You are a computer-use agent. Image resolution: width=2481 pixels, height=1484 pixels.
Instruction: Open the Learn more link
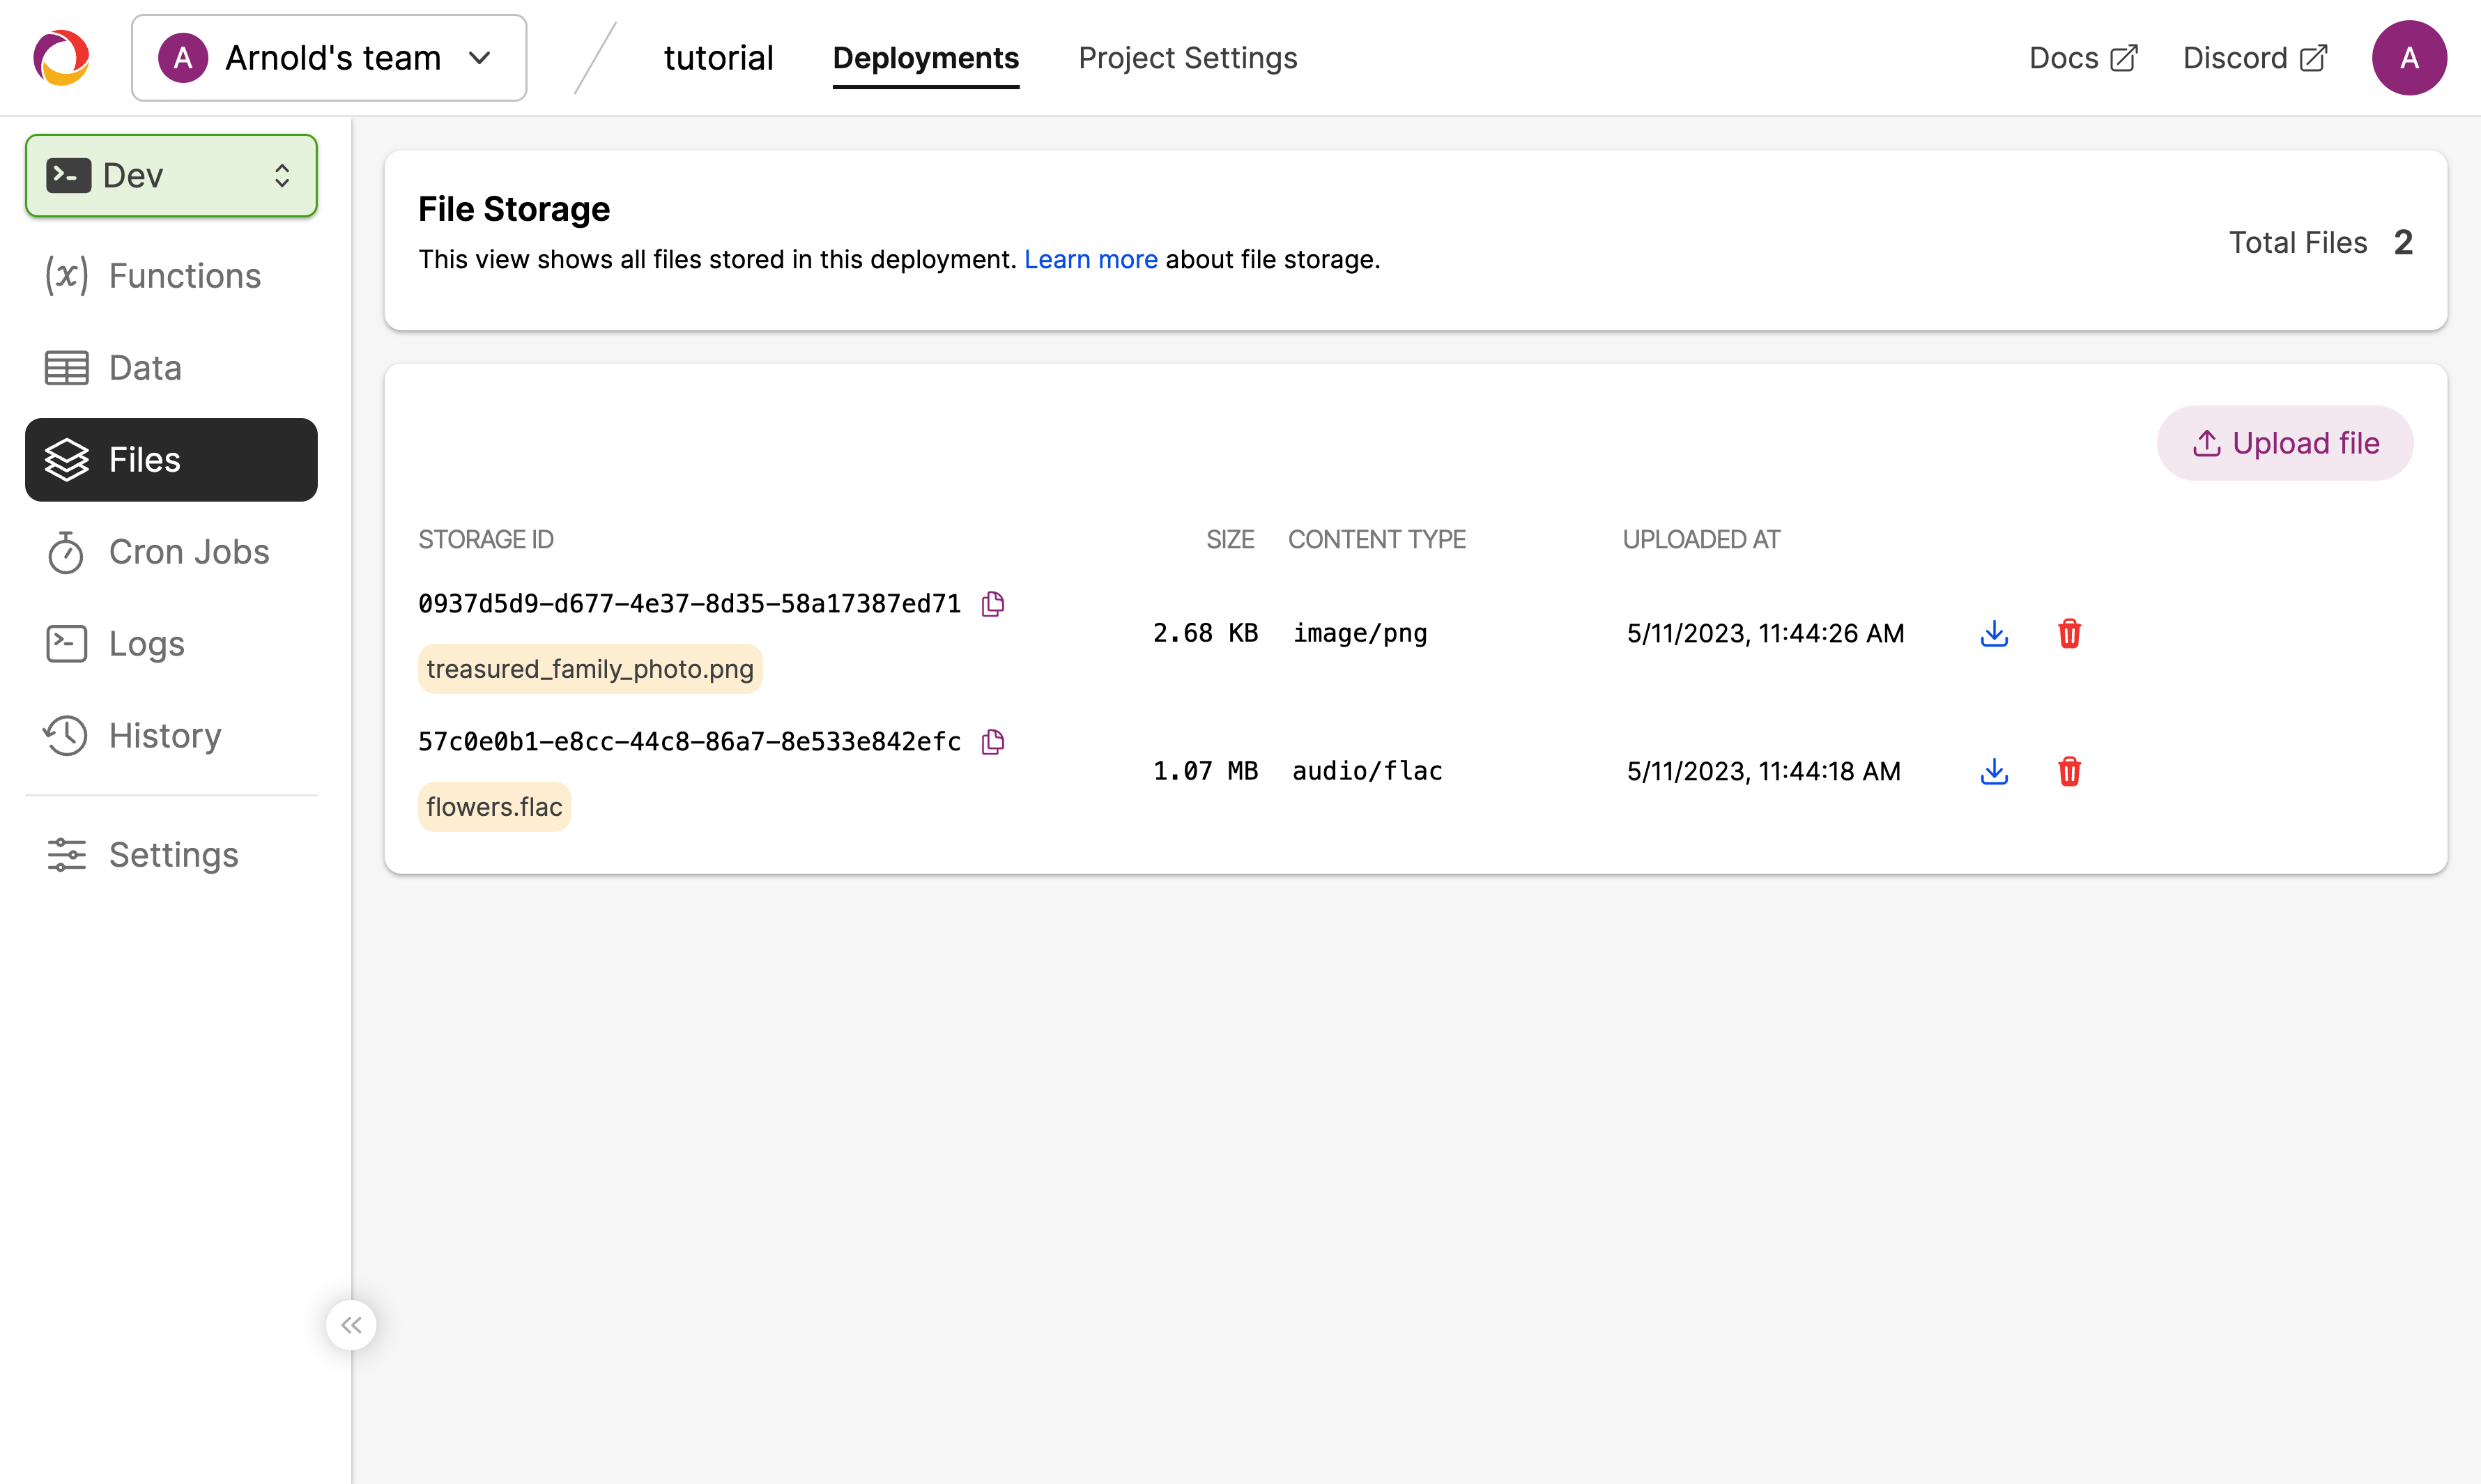pos(1090,259)
